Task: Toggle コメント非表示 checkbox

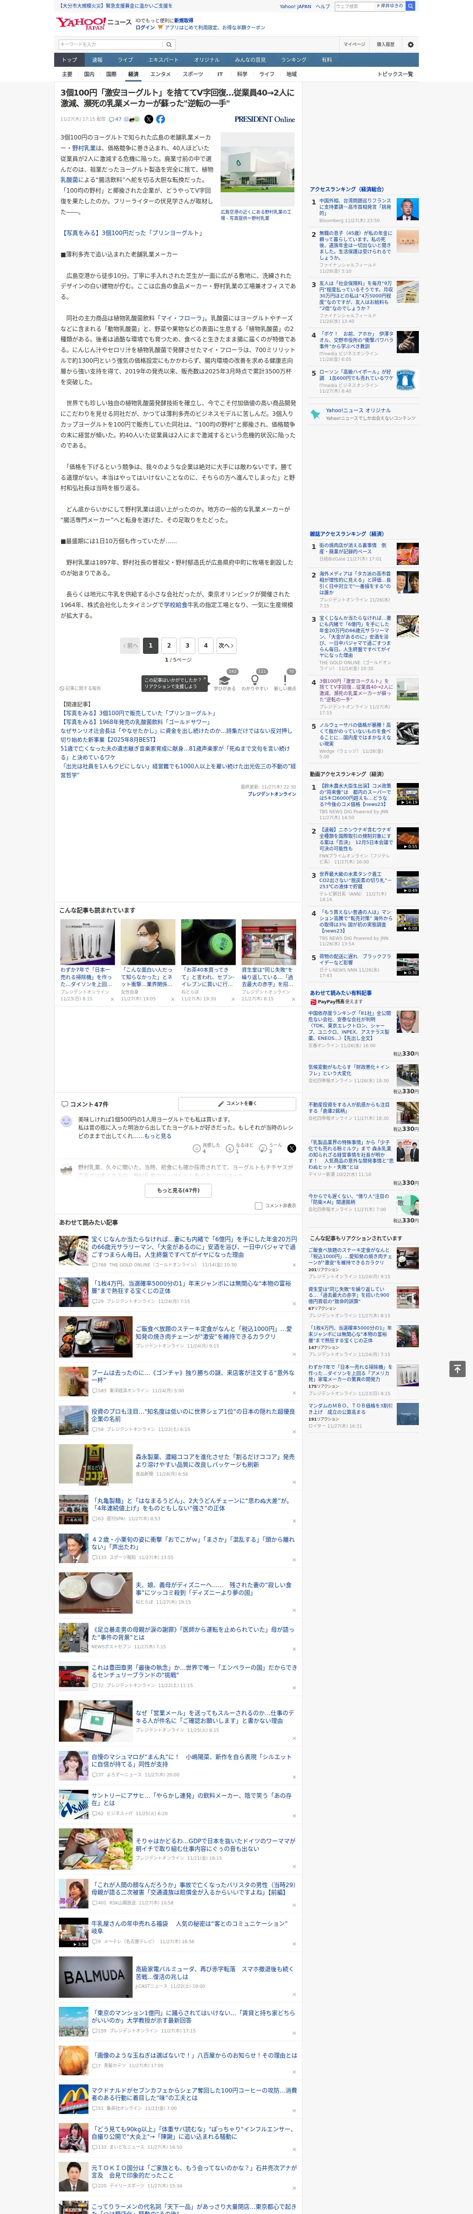Action: pos(258,1206)
